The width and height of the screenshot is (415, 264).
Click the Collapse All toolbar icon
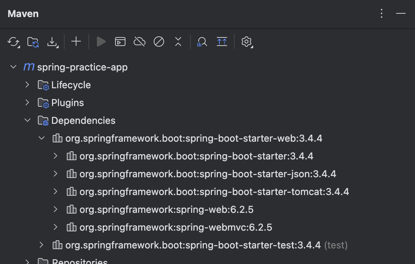click(x=178, y=42)
